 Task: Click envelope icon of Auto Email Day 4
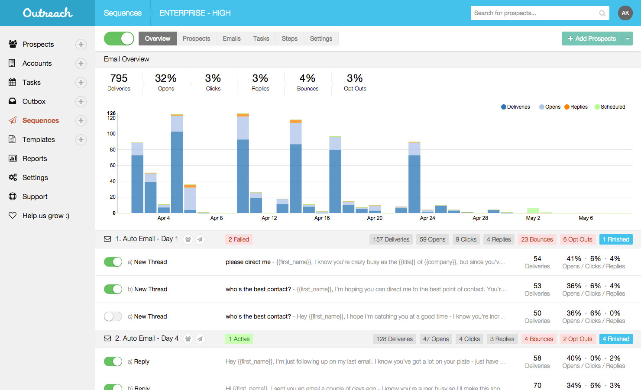coord(107,338)
